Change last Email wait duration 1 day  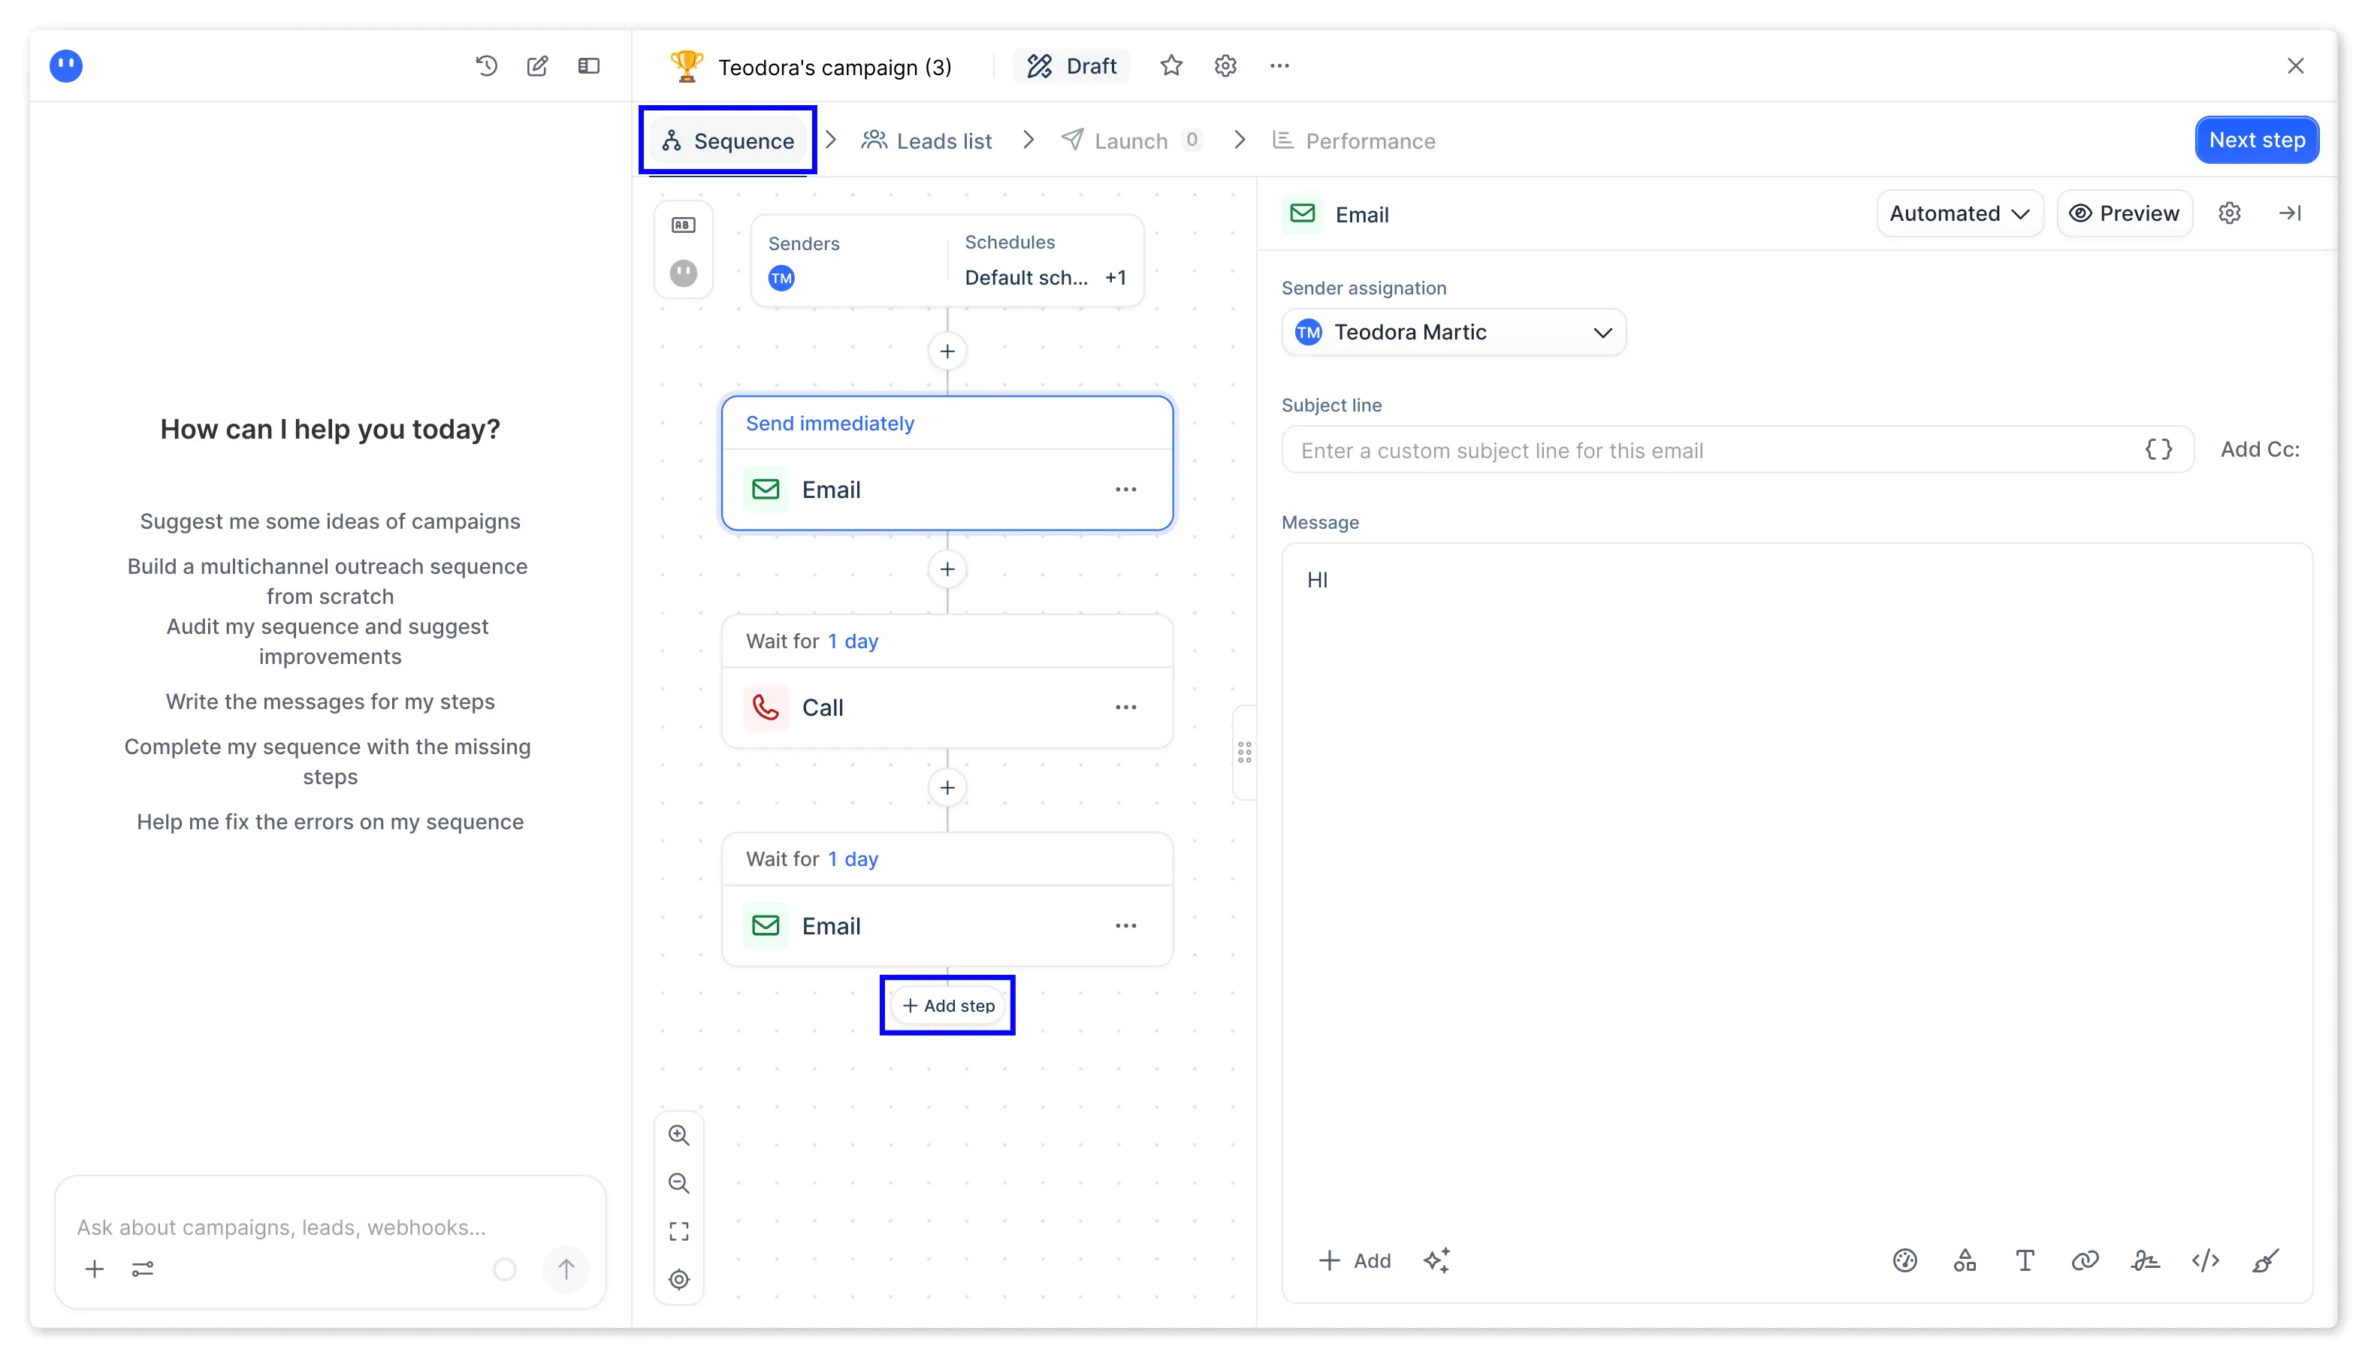[x=853, y=859]
